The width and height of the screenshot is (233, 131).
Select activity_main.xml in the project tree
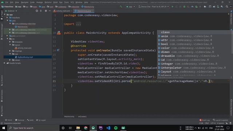pyautogui.click(x=23, y=48)
